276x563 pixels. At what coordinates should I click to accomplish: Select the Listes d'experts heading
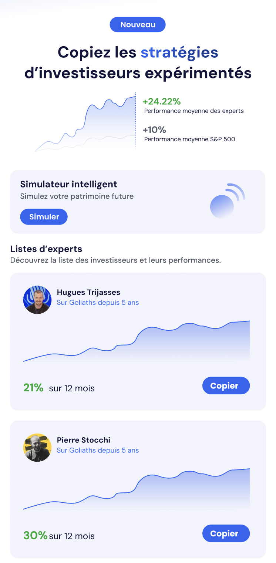pos(46,249)
